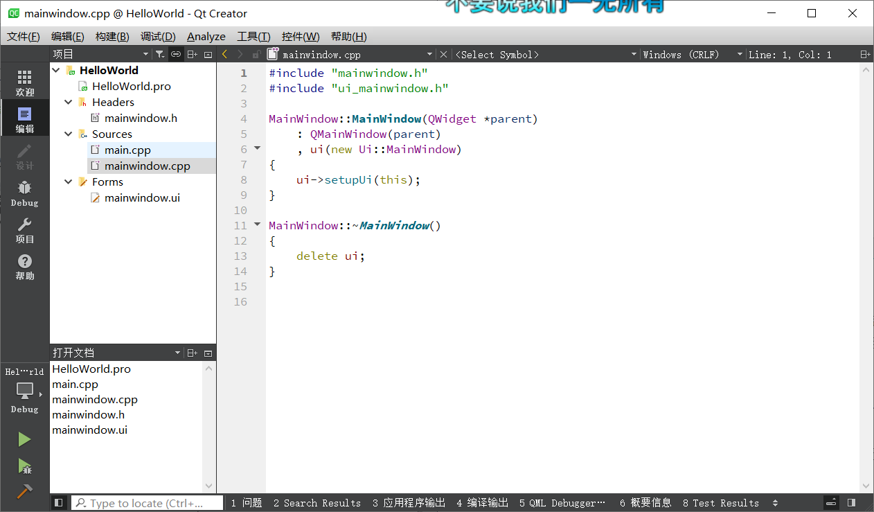Screen dimensions: 874x512
Task: Open the 1 问题 output pane
Action: (x=247, y=503)
